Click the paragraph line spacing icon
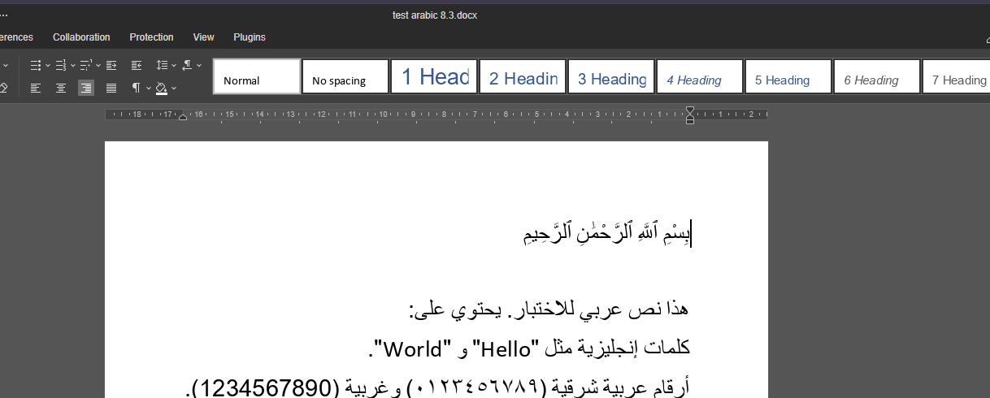Viewport: 990px width, 398px height. click(x=161, y=65)
